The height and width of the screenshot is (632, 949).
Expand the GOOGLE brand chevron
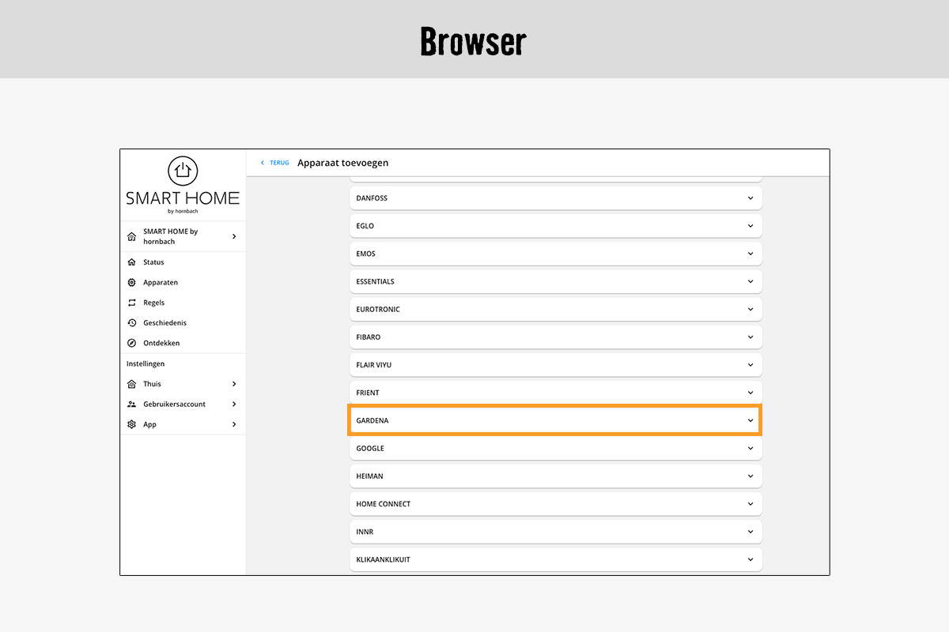point(751,448)
